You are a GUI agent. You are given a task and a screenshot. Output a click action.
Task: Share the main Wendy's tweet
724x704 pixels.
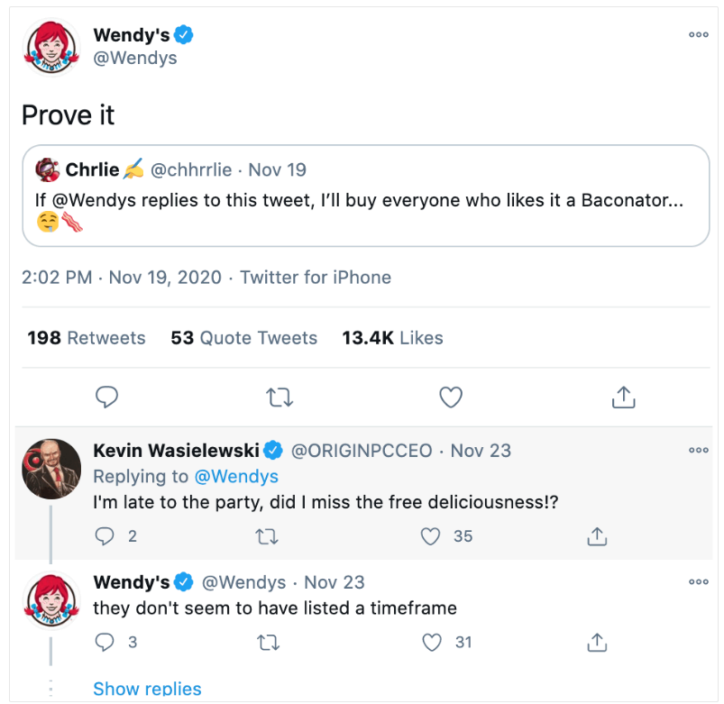pos(623,397)
